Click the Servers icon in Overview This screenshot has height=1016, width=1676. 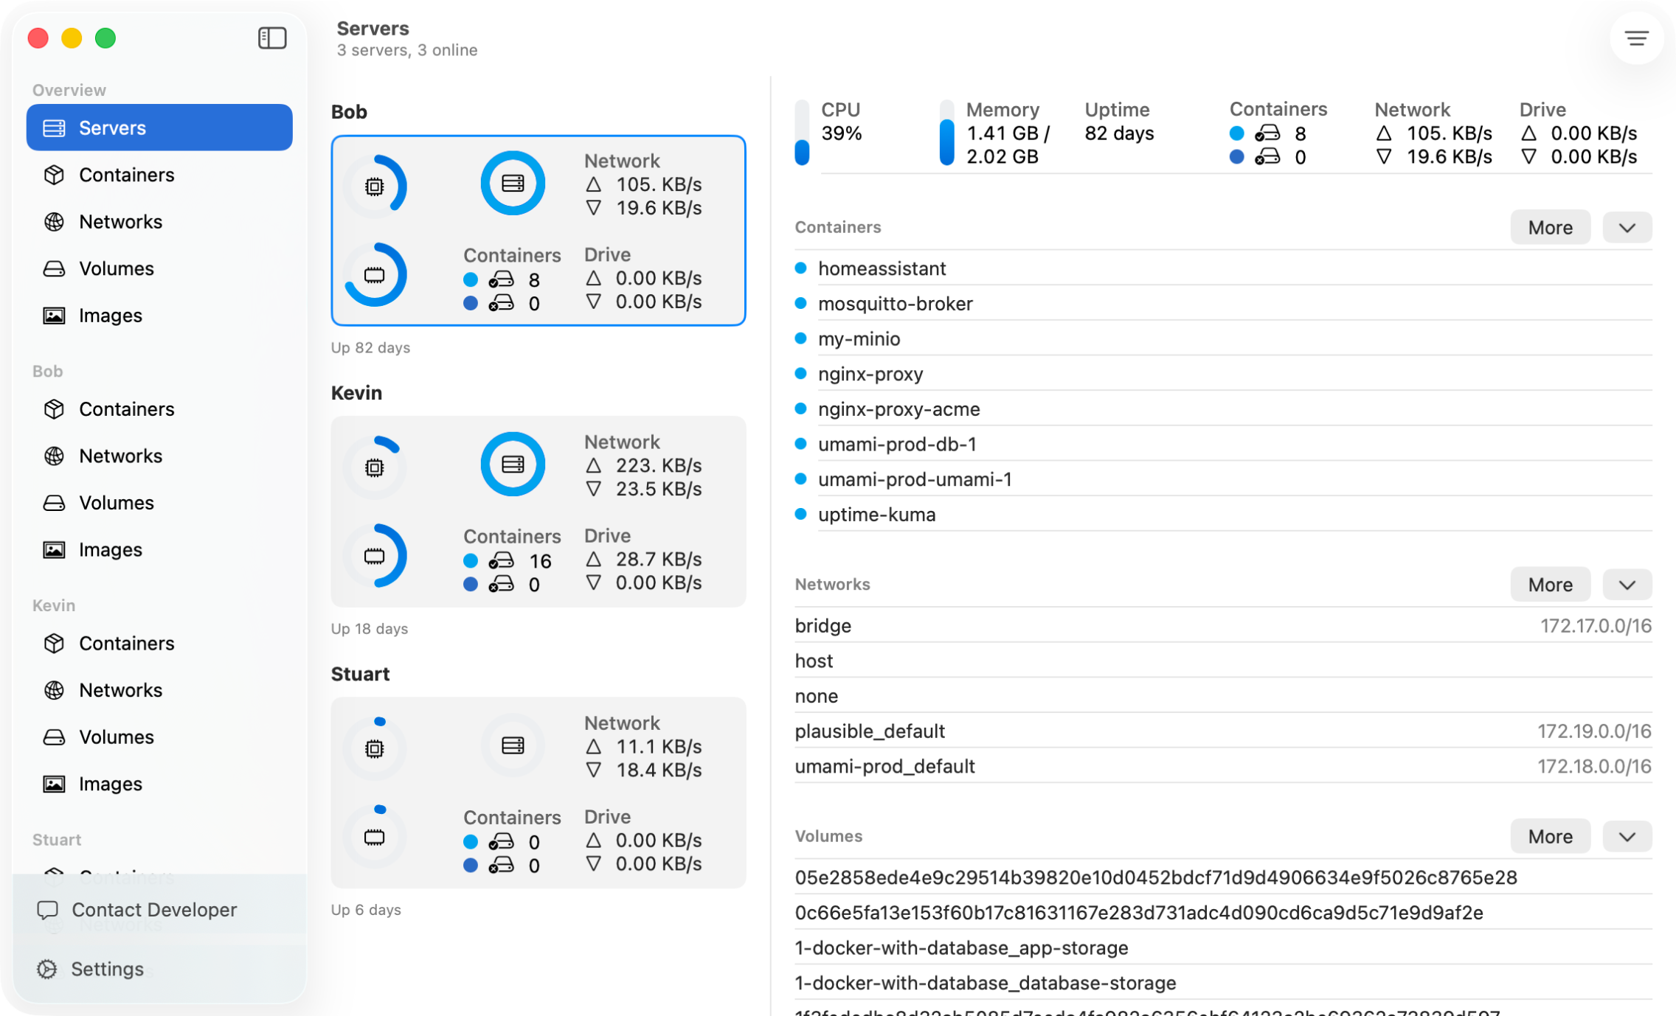[54, 128]
